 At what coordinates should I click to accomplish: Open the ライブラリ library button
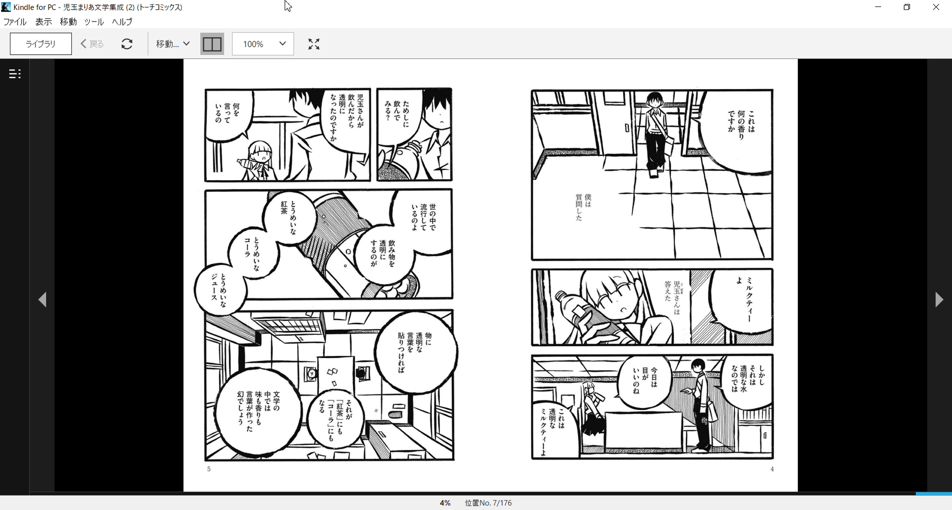coord(41,44)
